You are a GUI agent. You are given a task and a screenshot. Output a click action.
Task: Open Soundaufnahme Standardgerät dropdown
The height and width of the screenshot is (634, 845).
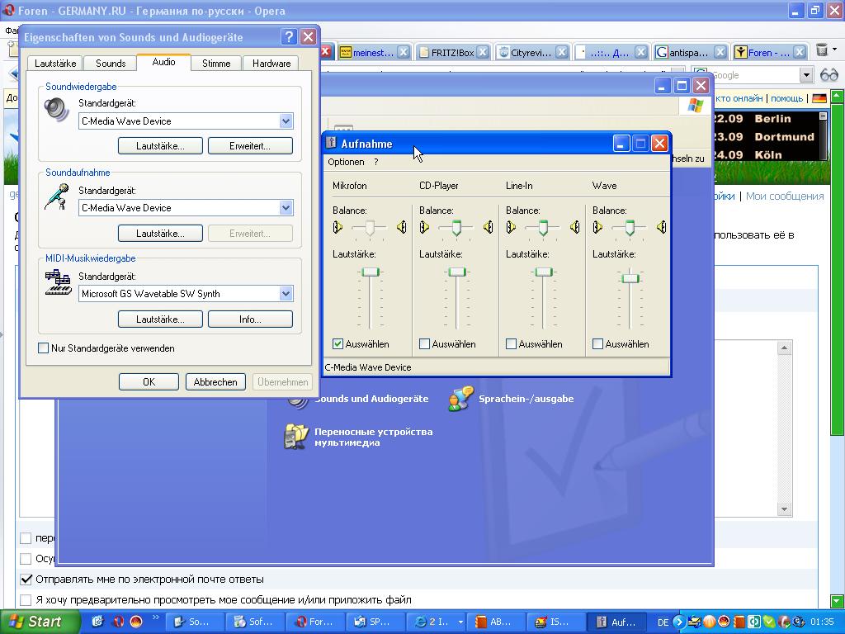(x=286, y=207)
